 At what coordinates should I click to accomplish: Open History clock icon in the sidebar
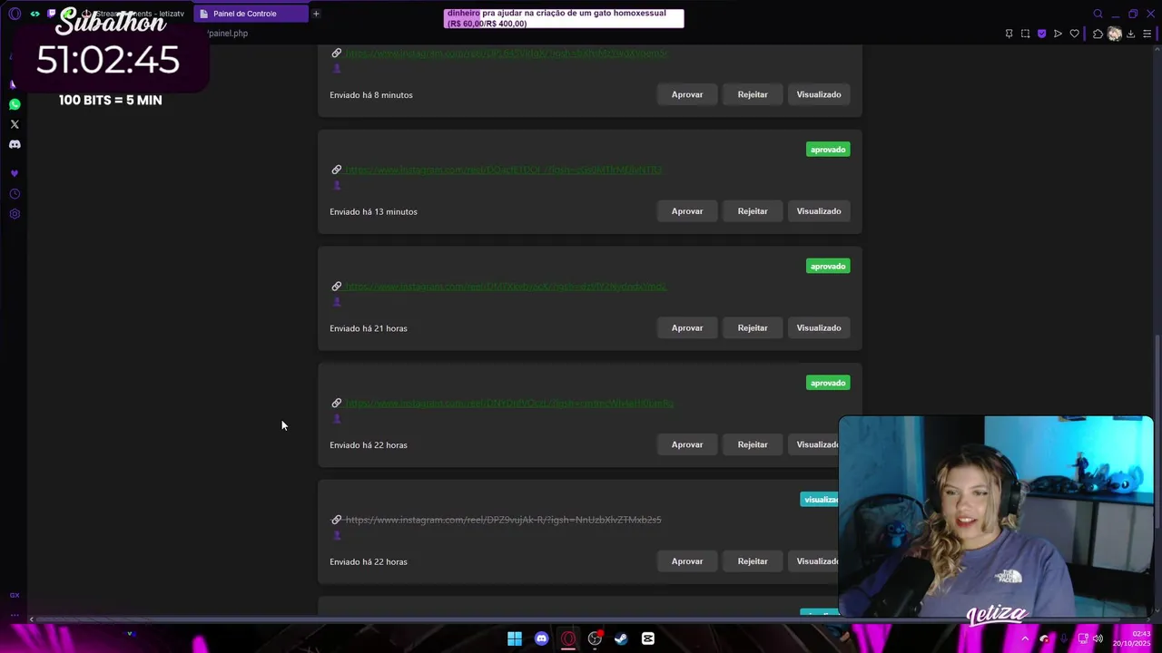pyautogui.click(x=15, y=194)
